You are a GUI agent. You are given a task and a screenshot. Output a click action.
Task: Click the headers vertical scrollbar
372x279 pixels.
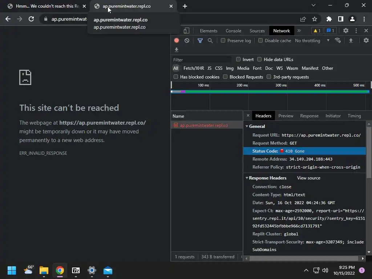click(x=369, y=152)
